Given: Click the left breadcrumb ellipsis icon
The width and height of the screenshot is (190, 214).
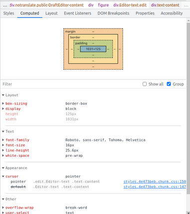Looking at the screenshot, I should [5, 5].
